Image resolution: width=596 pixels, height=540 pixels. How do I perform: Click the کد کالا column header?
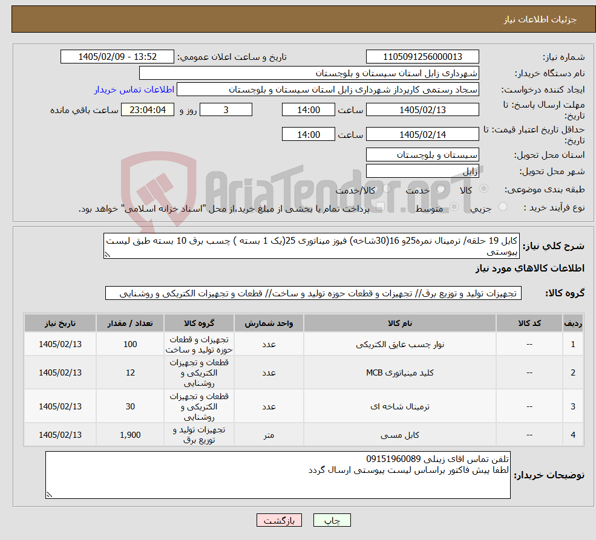[x=529, y=323]
